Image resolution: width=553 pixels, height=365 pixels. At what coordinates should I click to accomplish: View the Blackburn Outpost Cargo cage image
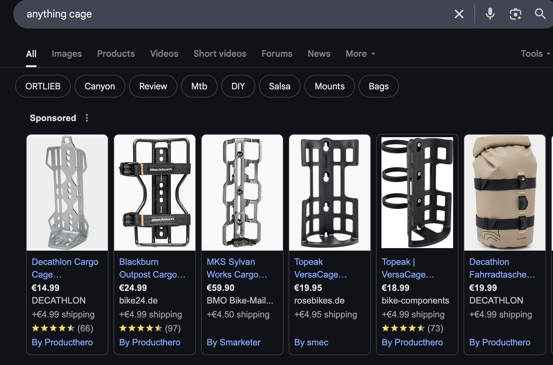coord(155,193)
